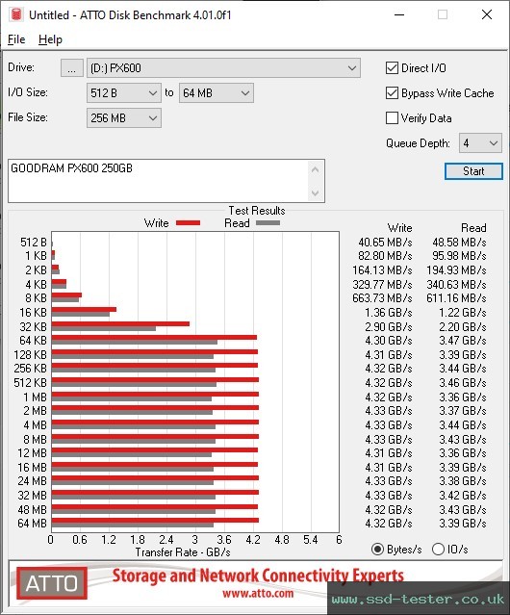This screenshot has width=510, height=615.
Task: Click the 48 MB row label
Action: click(x=32, y=509)
